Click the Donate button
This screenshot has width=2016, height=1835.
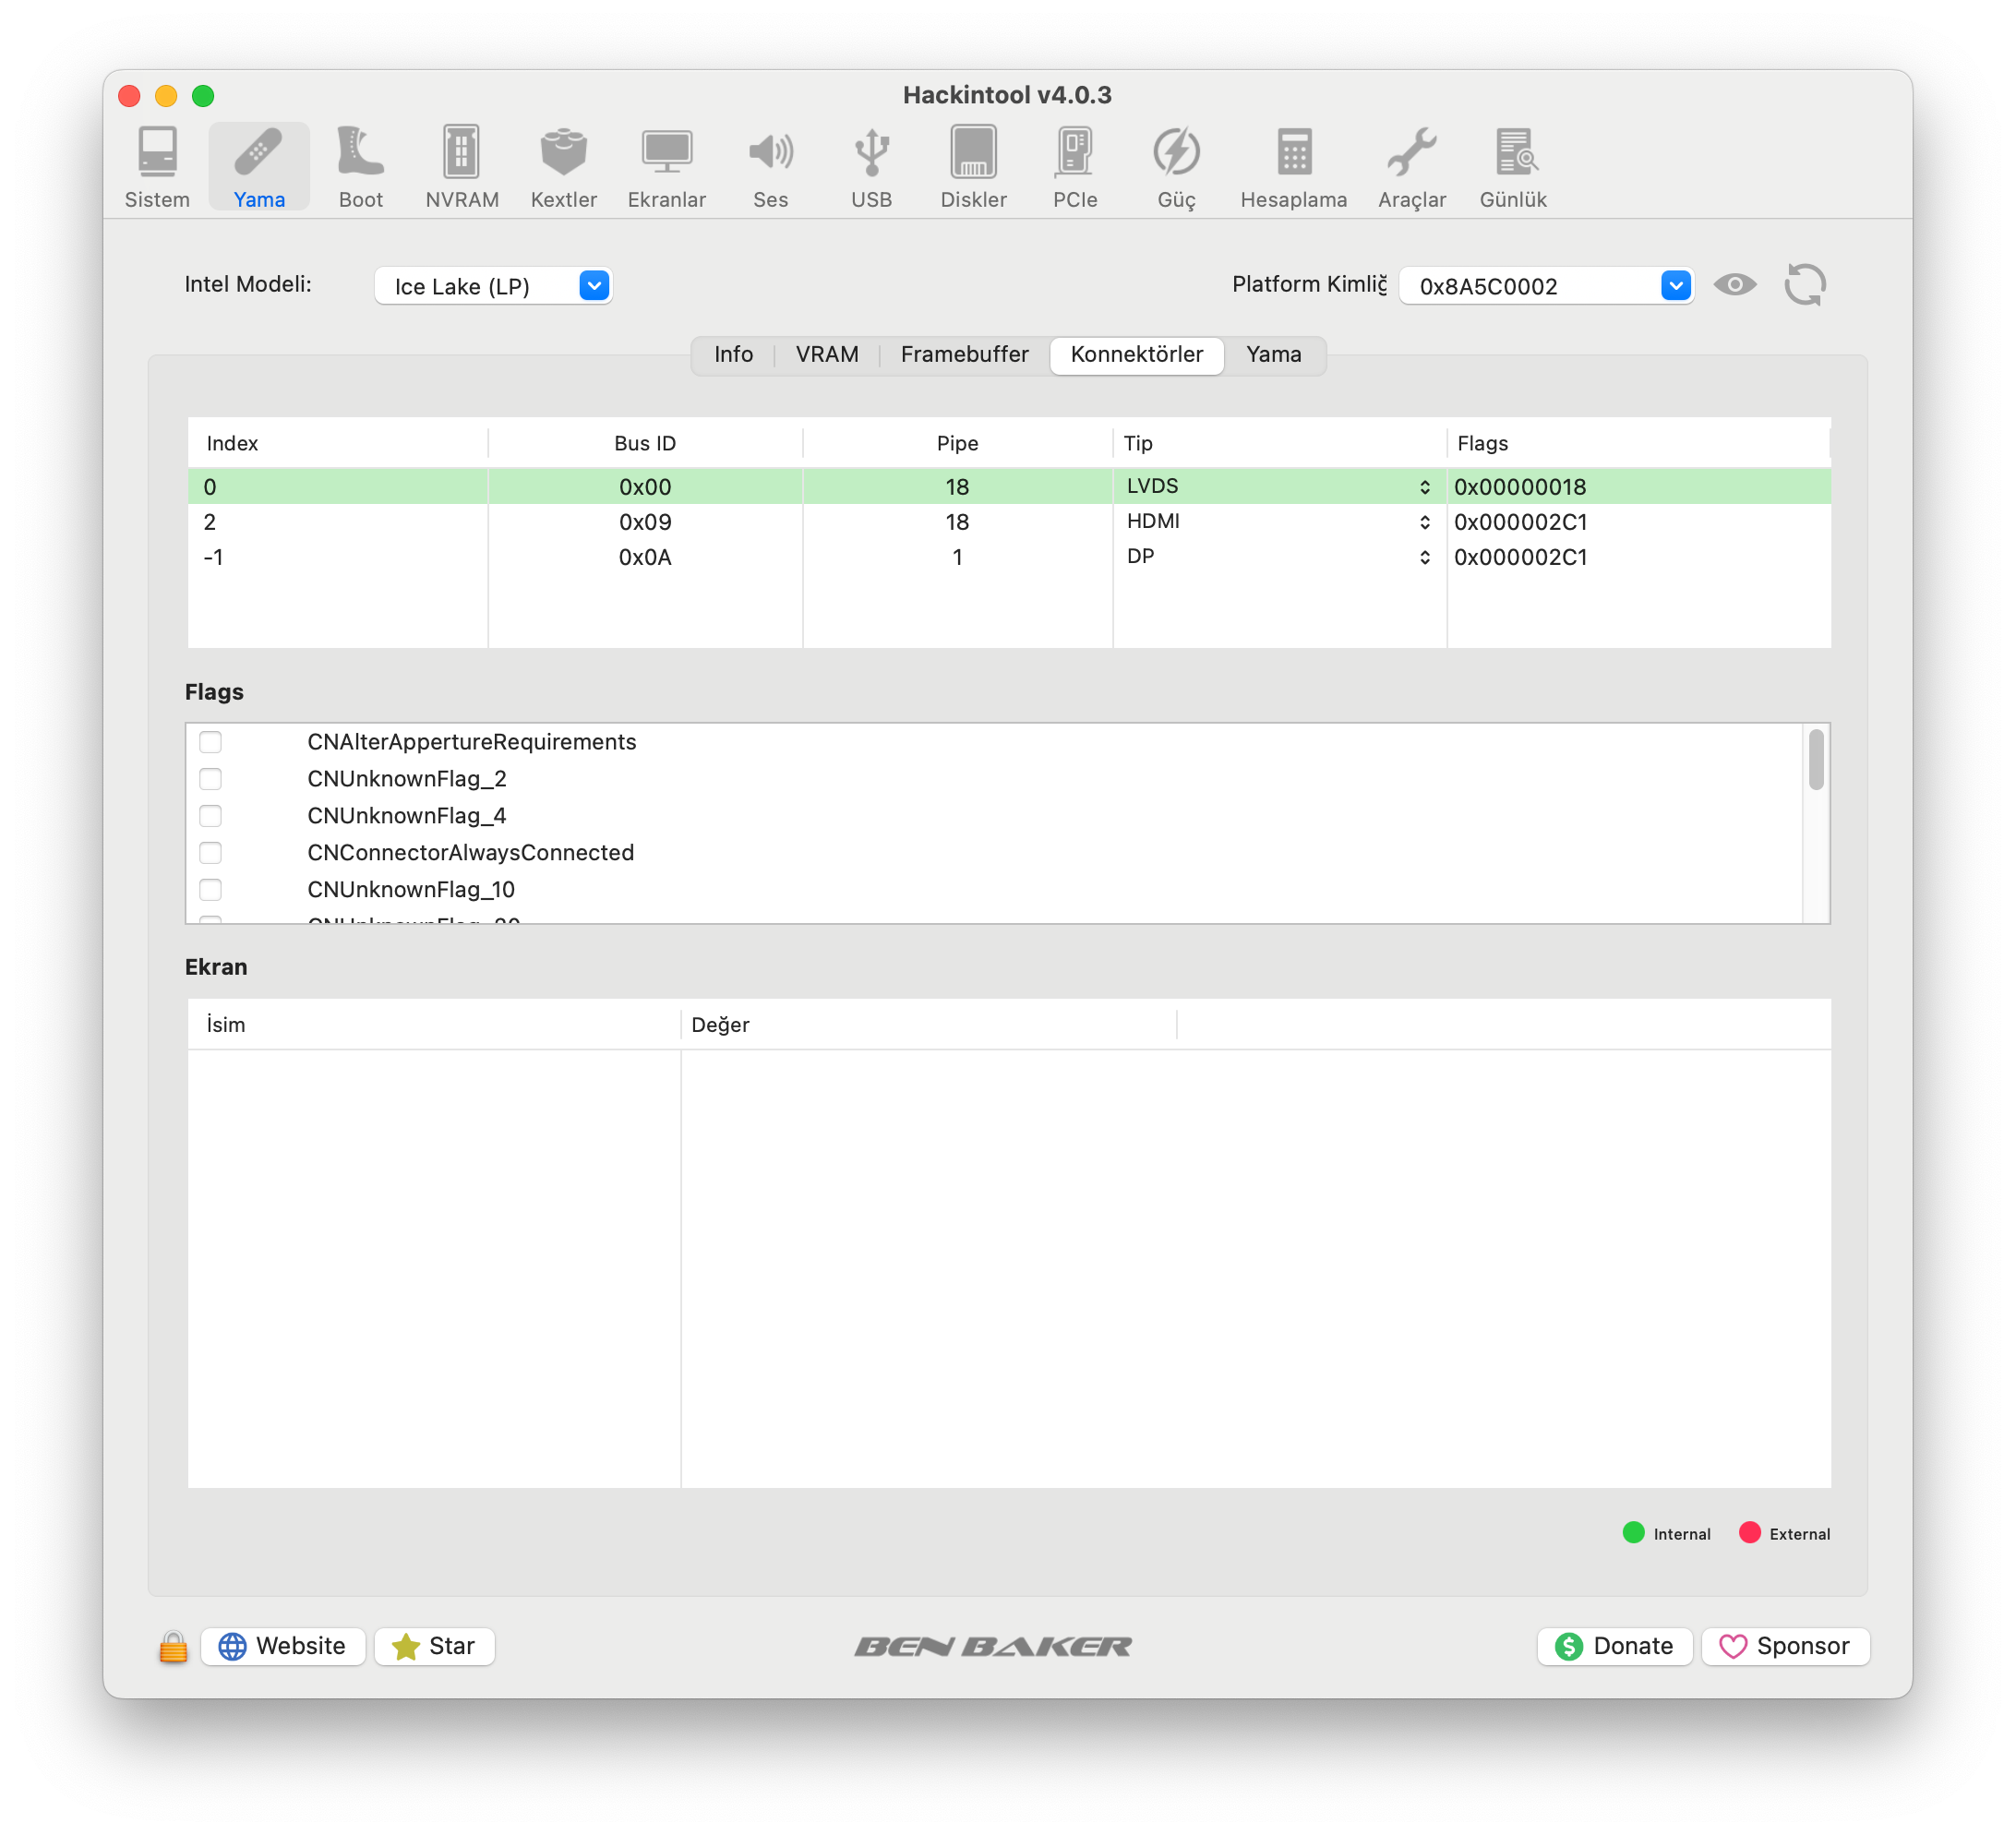(1614, 1647)
